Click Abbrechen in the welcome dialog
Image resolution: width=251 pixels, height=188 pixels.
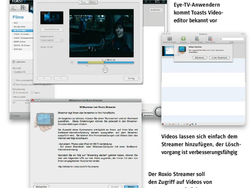click(x=41, y=187)
